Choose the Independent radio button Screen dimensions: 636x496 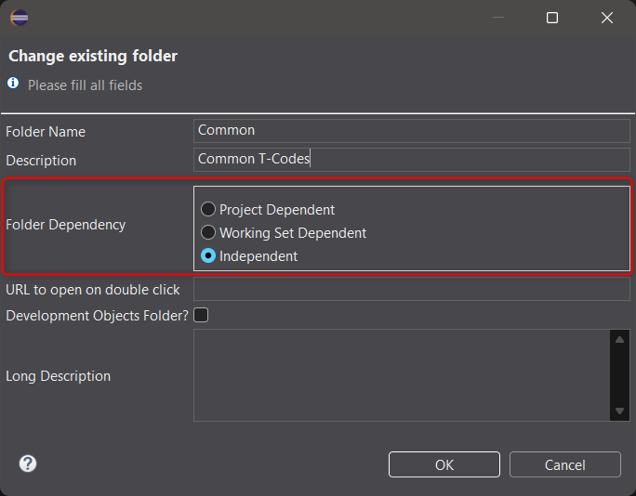[x=208, y=255]
